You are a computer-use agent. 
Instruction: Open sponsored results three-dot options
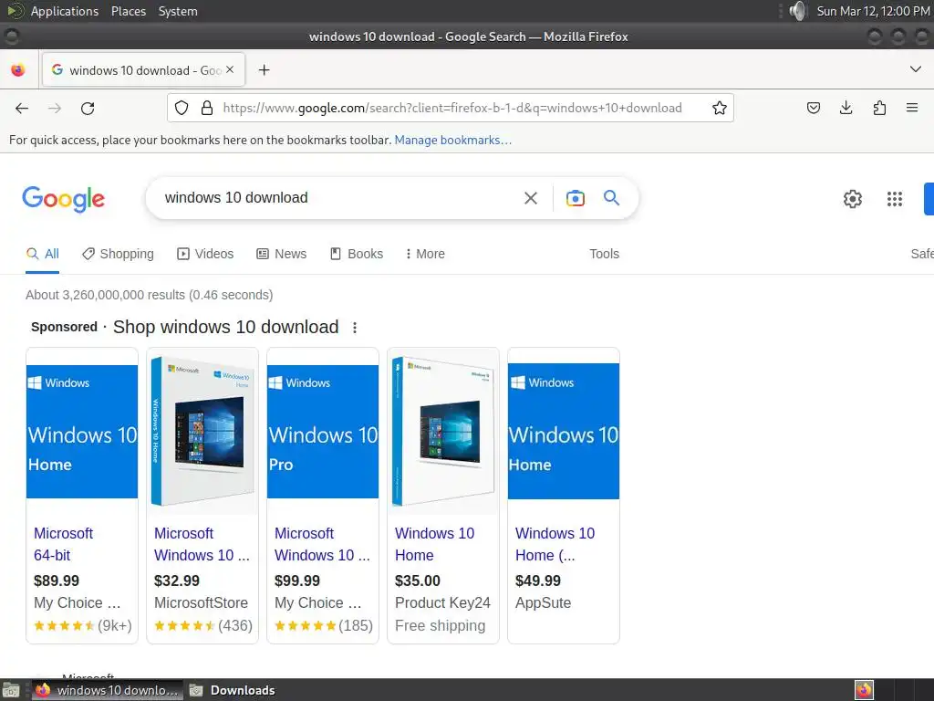(x=355, y=328)
